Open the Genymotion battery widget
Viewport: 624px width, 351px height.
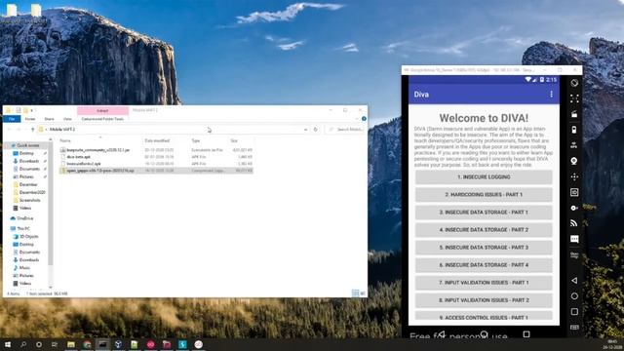click(x=574, y=130)
